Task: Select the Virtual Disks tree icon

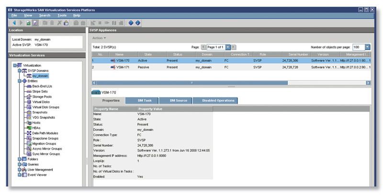Action: pos(29,102)
